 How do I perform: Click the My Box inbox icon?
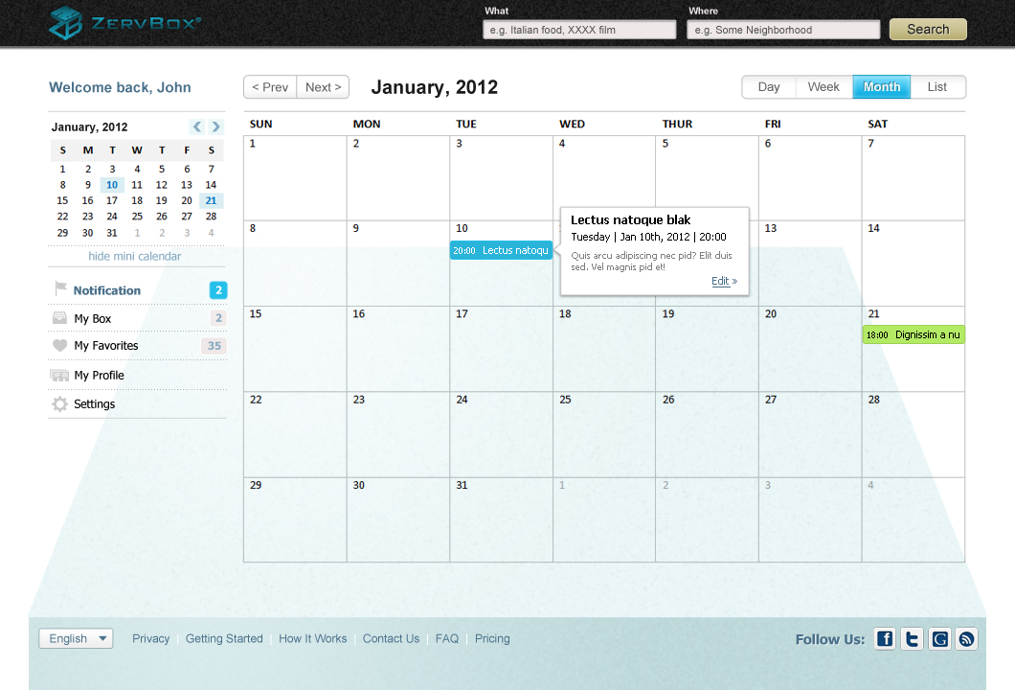[59, 318]
